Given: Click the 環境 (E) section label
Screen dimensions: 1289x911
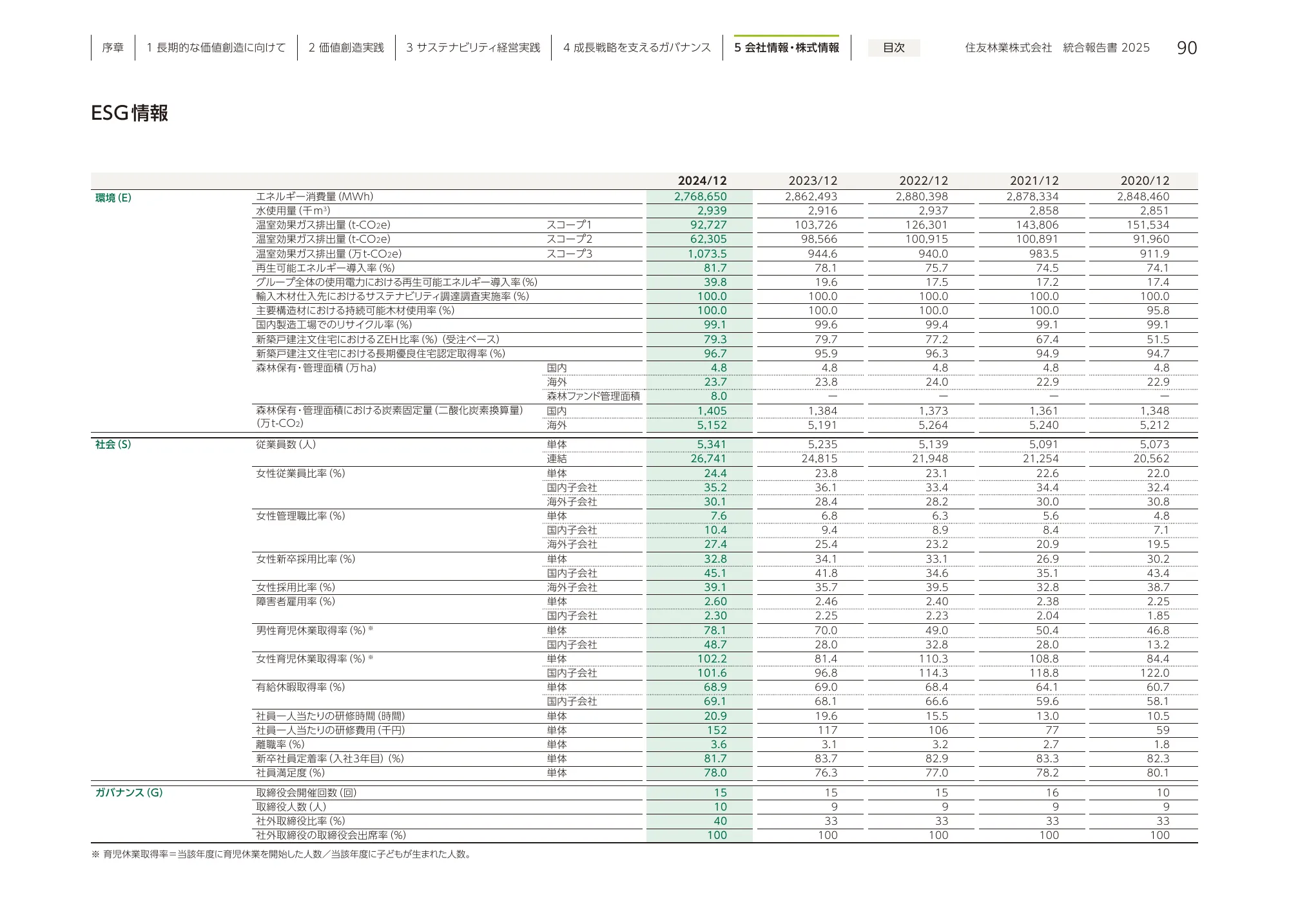Looking at the screenshot, I should 113,198.
